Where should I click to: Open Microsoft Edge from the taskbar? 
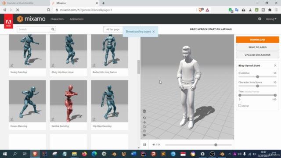tap(94, 154)
